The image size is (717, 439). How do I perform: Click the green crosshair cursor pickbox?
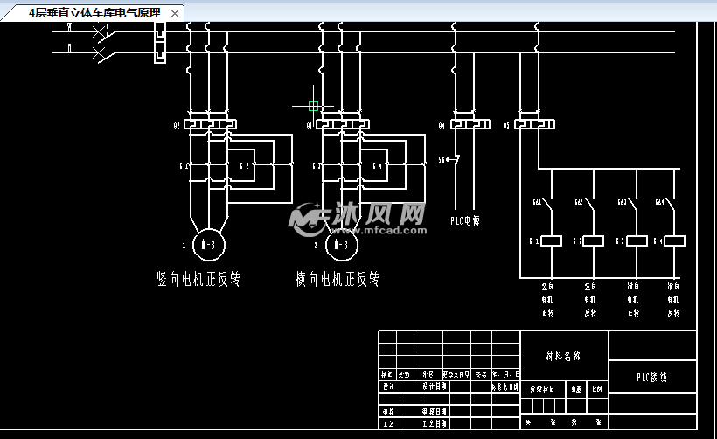point(314,106)
